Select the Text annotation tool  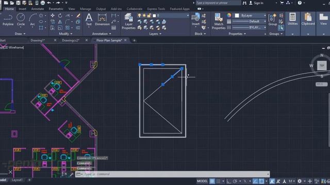(x=89, y=20)
